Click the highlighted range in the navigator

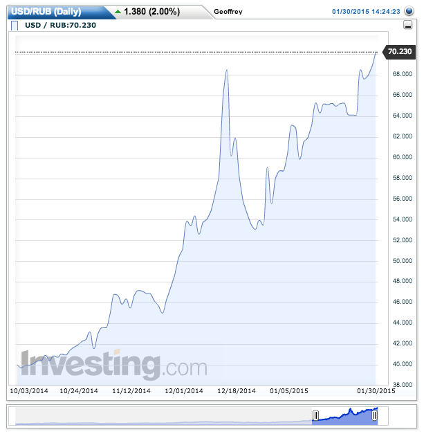pos(344,415)
